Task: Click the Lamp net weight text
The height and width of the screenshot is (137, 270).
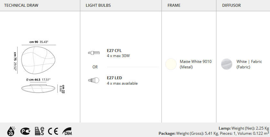Action: (x=244, y=128)
